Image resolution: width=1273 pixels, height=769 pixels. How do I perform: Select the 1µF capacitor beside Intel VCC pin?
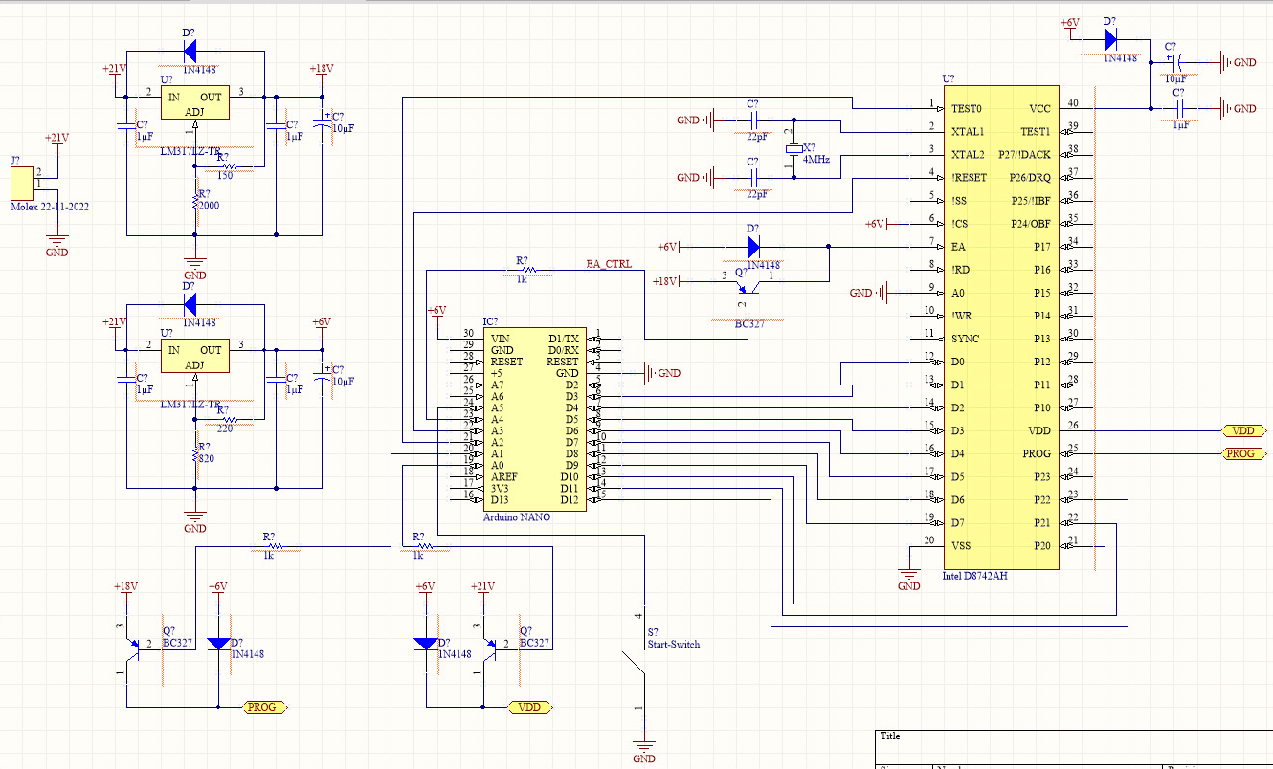click(x=1179, y=110)
